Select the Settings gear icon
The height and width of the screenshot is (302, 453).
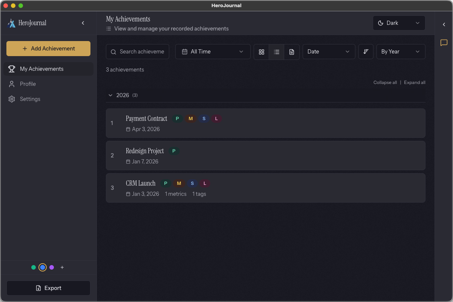point(11,99)
